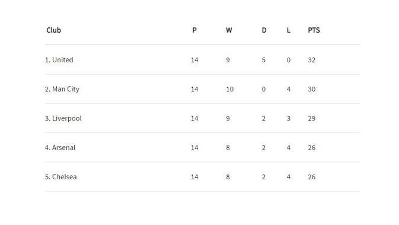Click Man City's points value 30
The image size is (399, 225).
(312, 89)
